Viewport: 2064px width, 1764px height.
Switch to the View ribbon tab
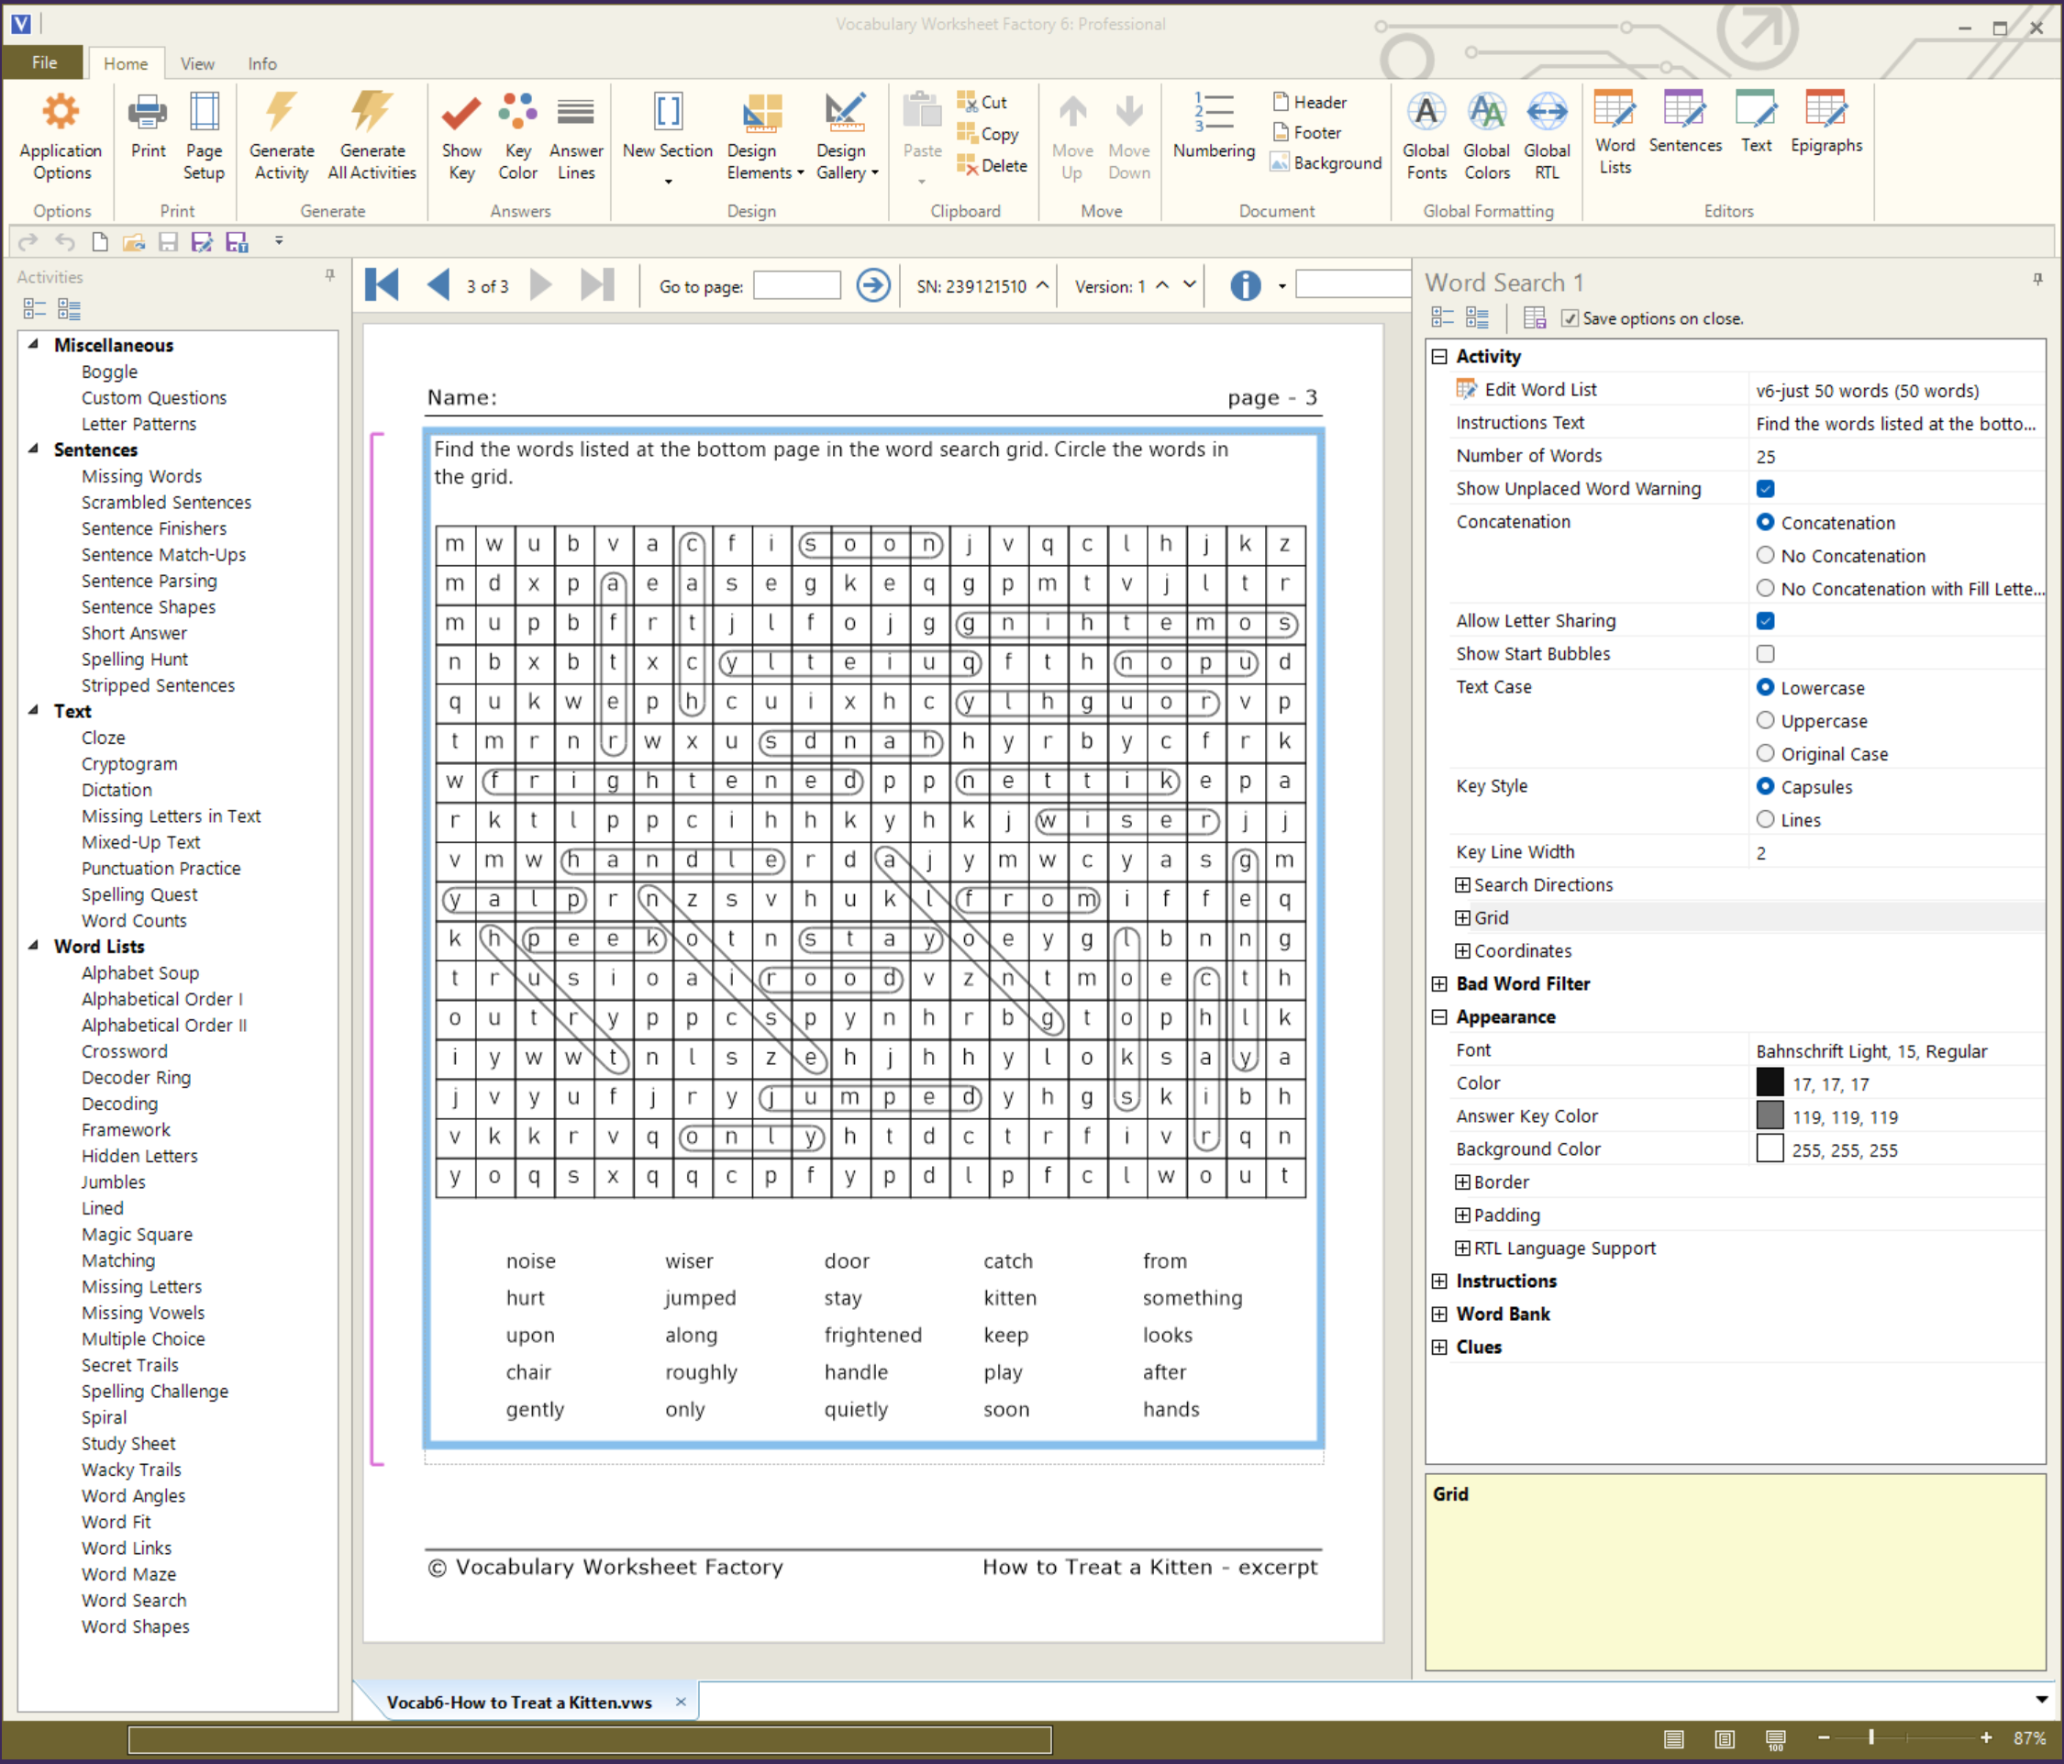[x=196, y=63]
